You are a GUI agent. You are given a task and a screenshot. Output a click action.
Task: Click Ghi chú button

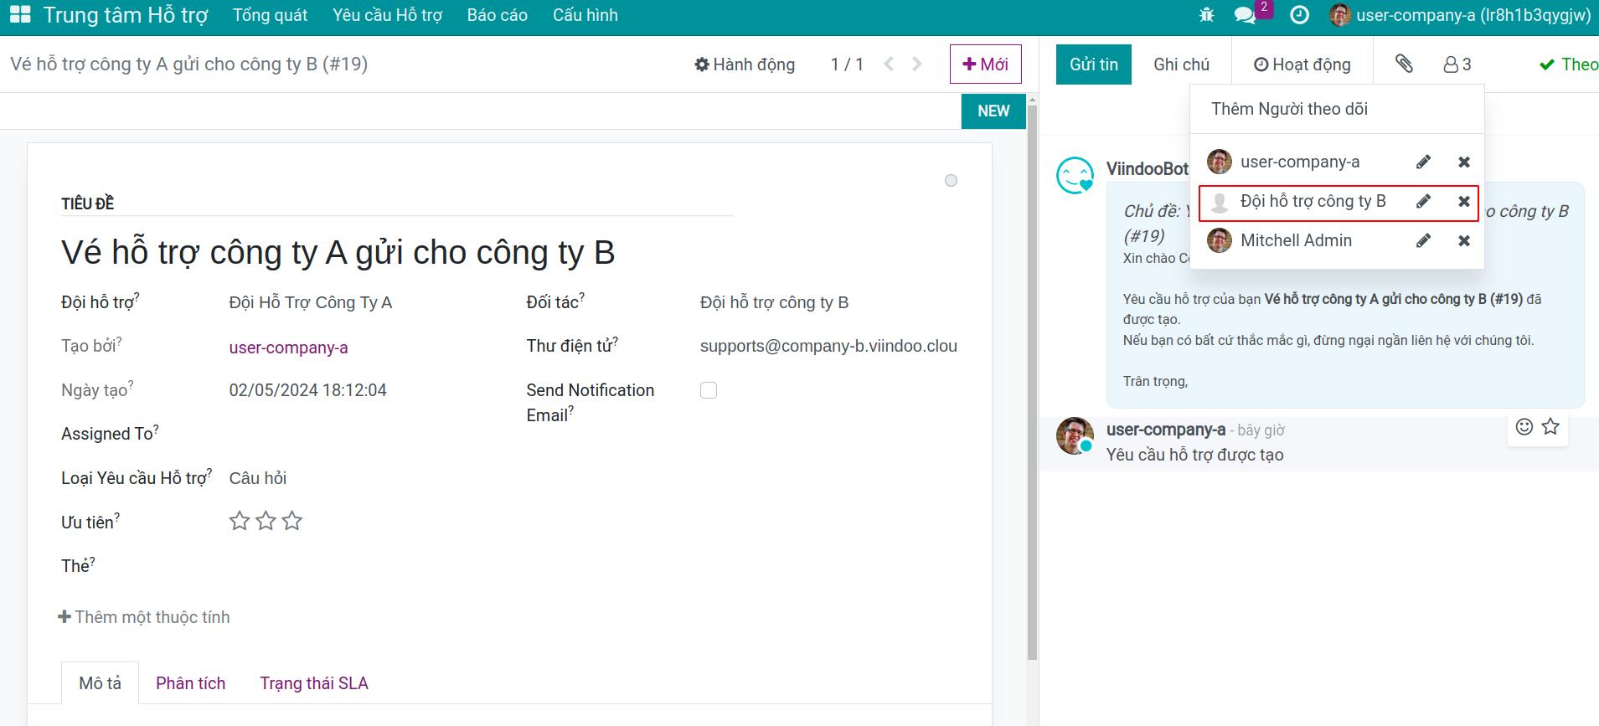point(1182,64)
